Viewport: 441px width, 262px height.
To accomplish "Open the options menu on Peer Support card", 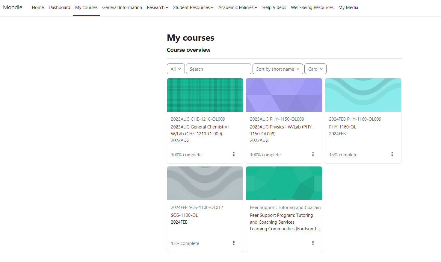I will 313,243.
